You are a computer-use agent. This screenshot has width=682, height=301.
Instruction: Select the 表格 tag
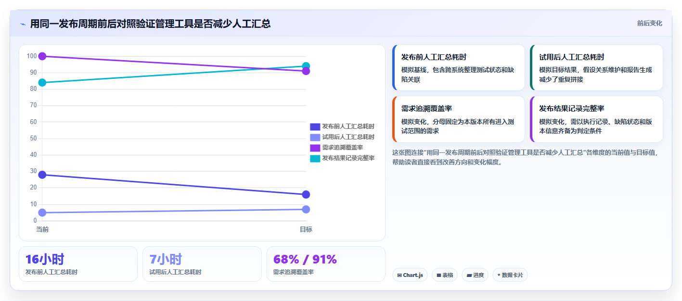pyautogui.click(x=445, y=275)
